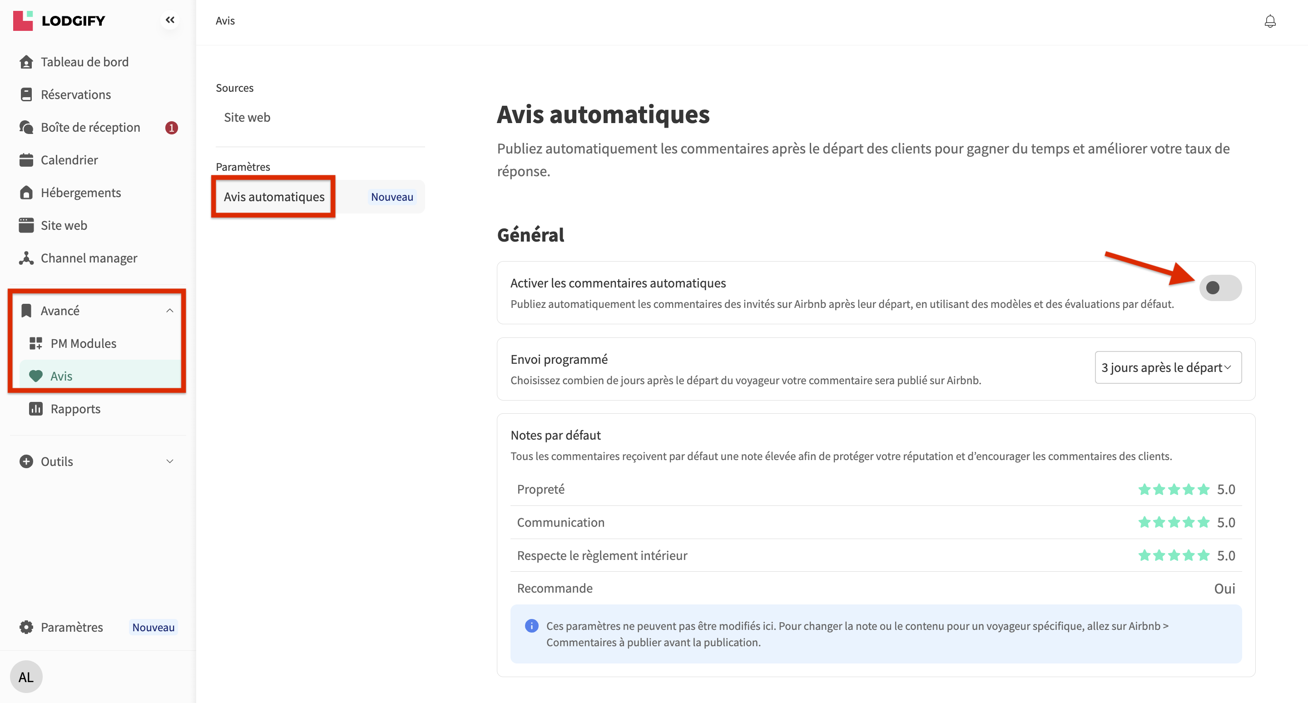The height and width of the screenshot is (703, 1308).
Task: Click the PM Modules grid icon
Action: 35,344
